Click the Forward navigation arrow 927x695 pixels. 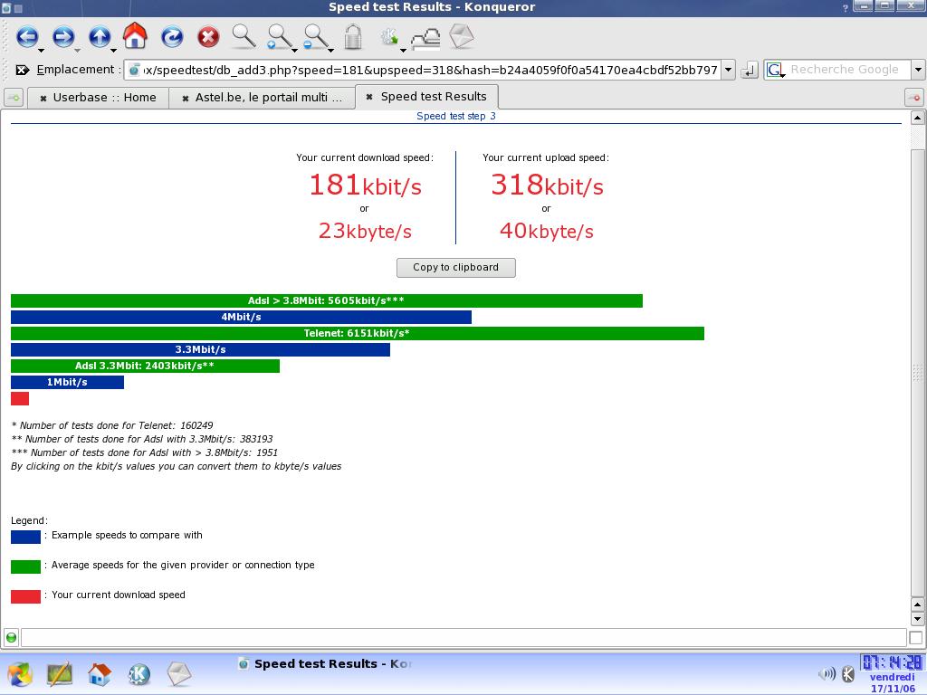pos(62,37)
